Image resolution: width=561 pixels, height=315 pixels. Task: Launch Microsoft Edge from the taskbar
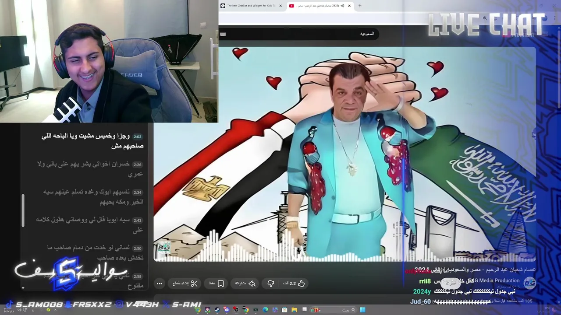[x=265, y=310]
